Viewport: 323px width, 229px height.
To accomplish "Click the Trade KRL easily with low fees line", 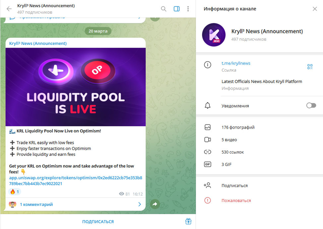I will (x=45, y=142).
